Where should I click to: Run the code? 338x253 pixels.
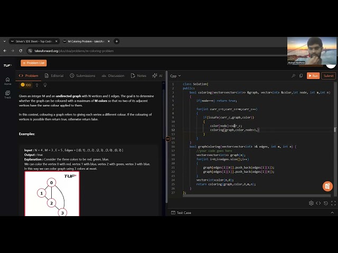(313, 76)
